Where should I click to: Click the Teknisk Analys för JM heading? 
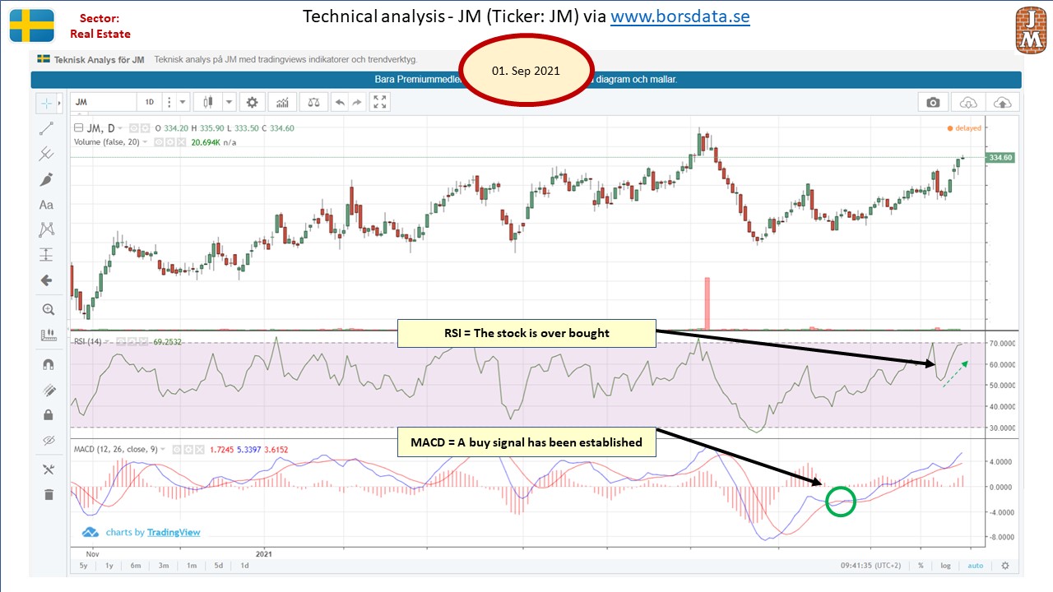pos(100,59)
